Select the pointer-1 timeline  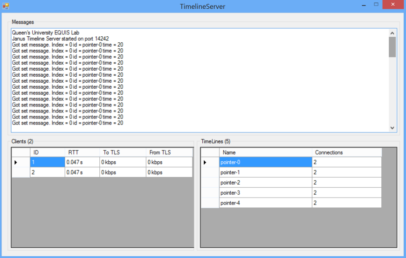(266, 172)
